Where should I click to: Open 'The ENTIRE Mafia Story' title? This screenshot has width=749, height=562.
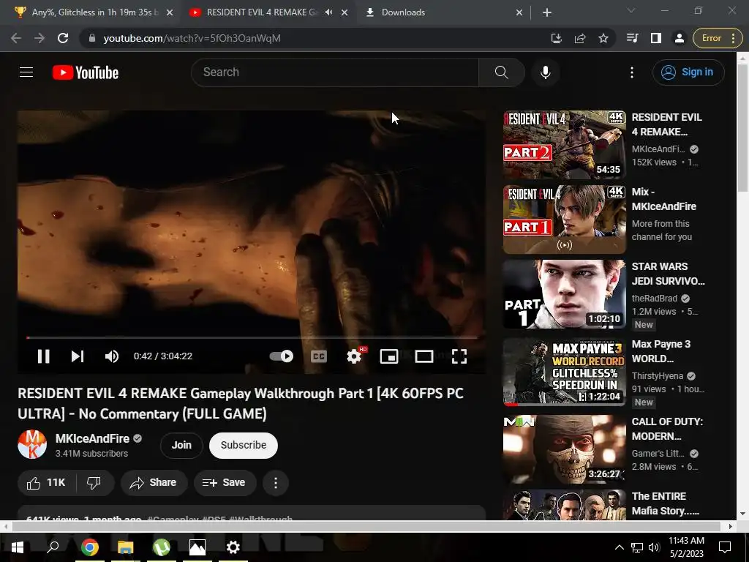point(665,503)
